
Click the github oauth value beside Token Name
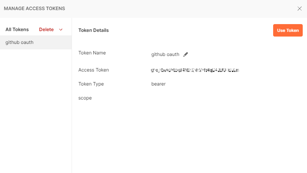[x=165, y=54]
